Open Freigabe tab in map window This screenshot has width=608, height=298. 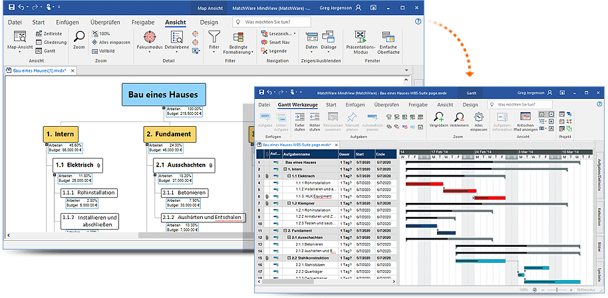[x=143, y=22]
